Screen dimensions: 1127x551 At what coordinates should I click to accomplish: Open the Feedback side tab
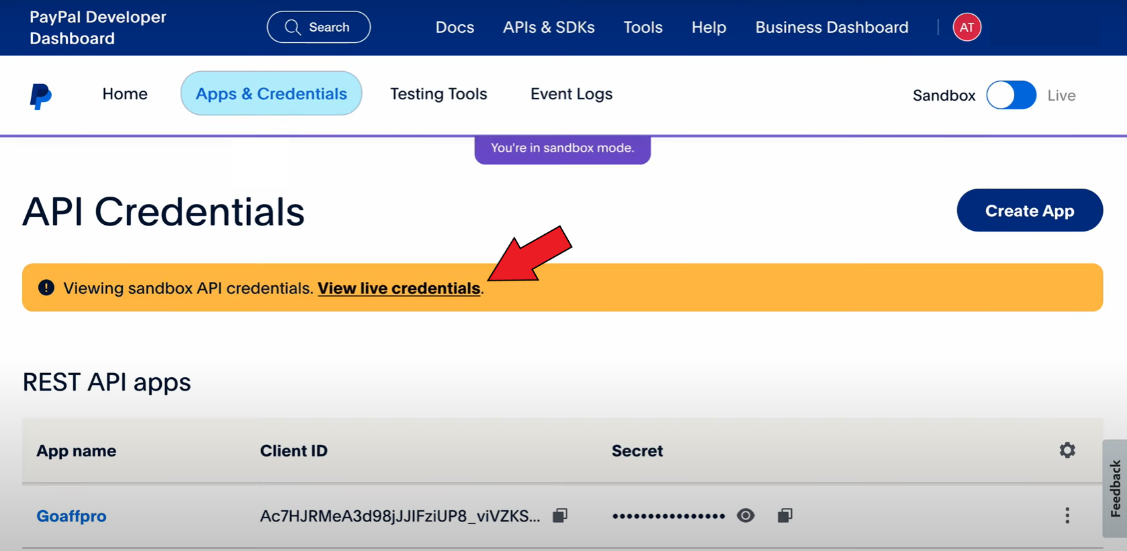[1115, 489]
